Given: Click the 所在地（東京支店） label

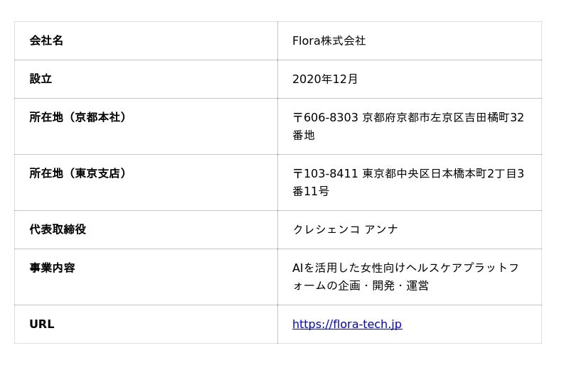Looking at the screenshot, I should pyautogui.click(x=78, y=174).
